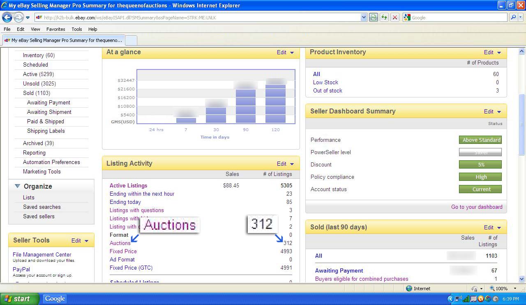526x305 pixels.
Task: Open Saved searches under Organize
Action: coord(42,207)
